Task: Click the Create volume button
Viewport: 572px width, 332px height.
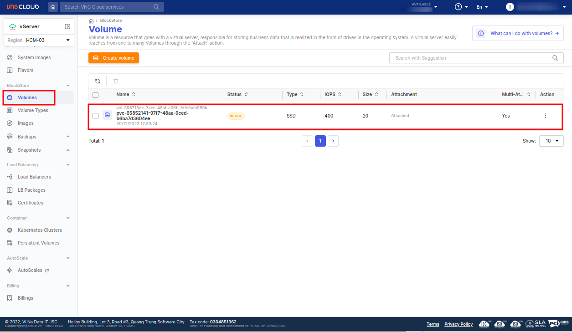Action: pyautogui.click(x=113, y=58)
